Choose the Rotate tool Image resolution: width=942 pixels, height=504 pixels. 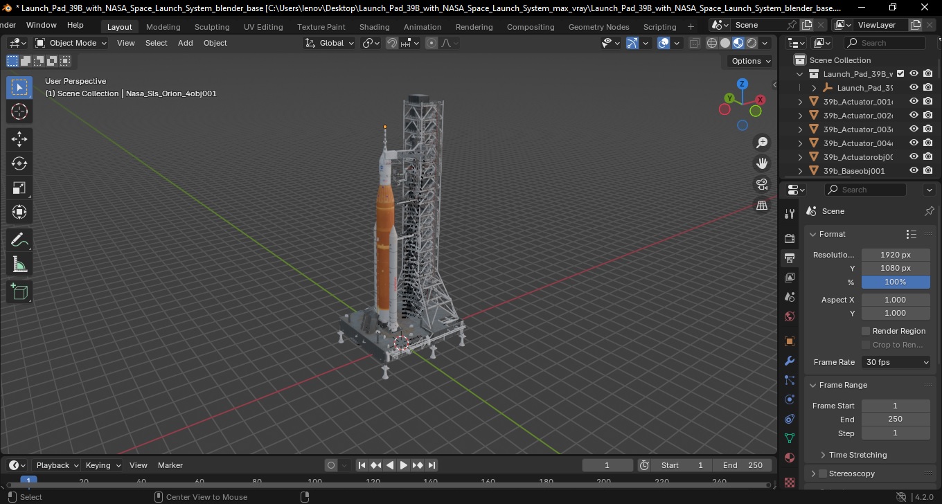(x=19, y=163)
